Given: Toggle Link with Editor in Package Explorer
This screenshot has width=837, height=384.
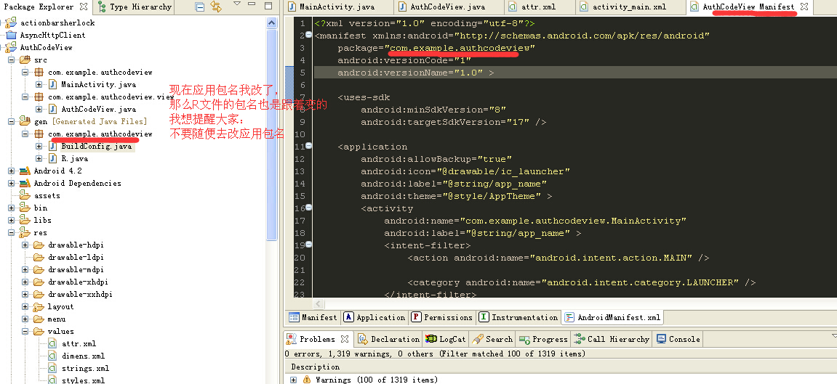Looking at the screenshot, I should pos(216,7).
